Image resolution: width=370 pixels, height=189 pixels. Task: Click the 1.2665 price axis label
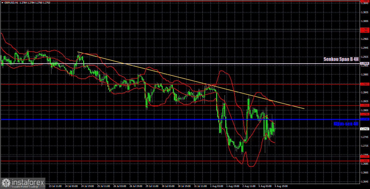click(365, 173)
